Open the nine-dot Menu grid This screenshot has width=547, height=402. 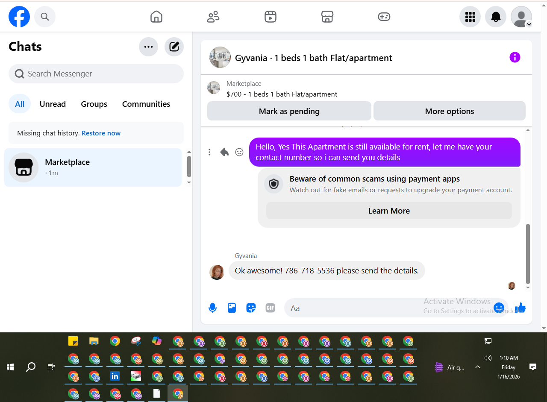[x=470, y=17]
